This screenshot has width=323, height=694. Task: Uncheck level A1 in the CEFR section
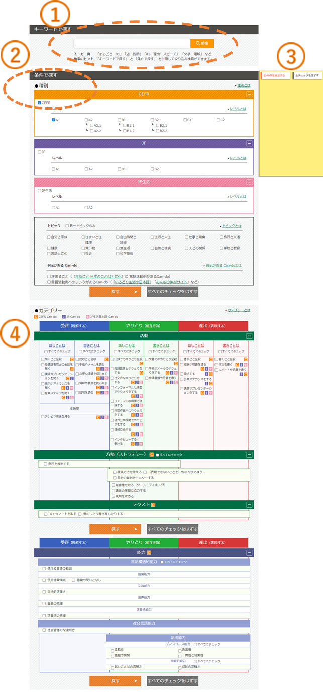pyautogui.click(x=54, y=120)
